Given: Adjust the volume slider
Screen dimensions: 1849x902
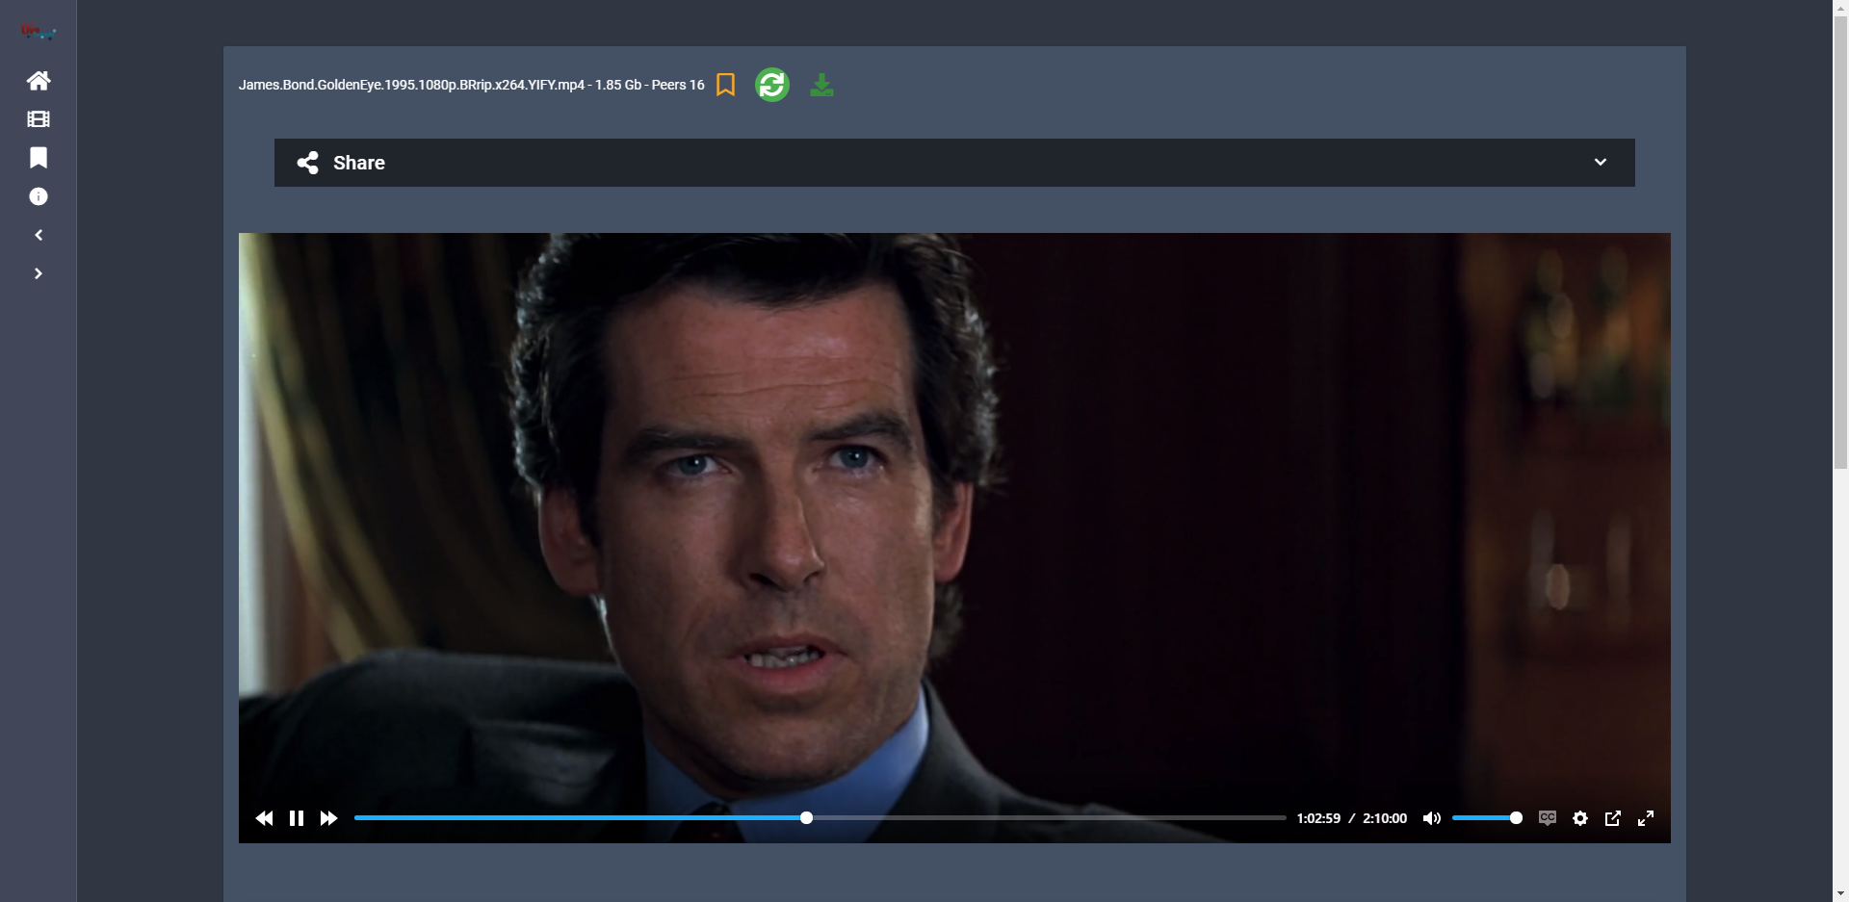Looking at the screenshot, I should (1487, 818).
